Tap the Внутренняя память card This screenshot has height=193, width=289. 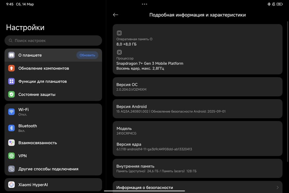(x=198, y=168)
